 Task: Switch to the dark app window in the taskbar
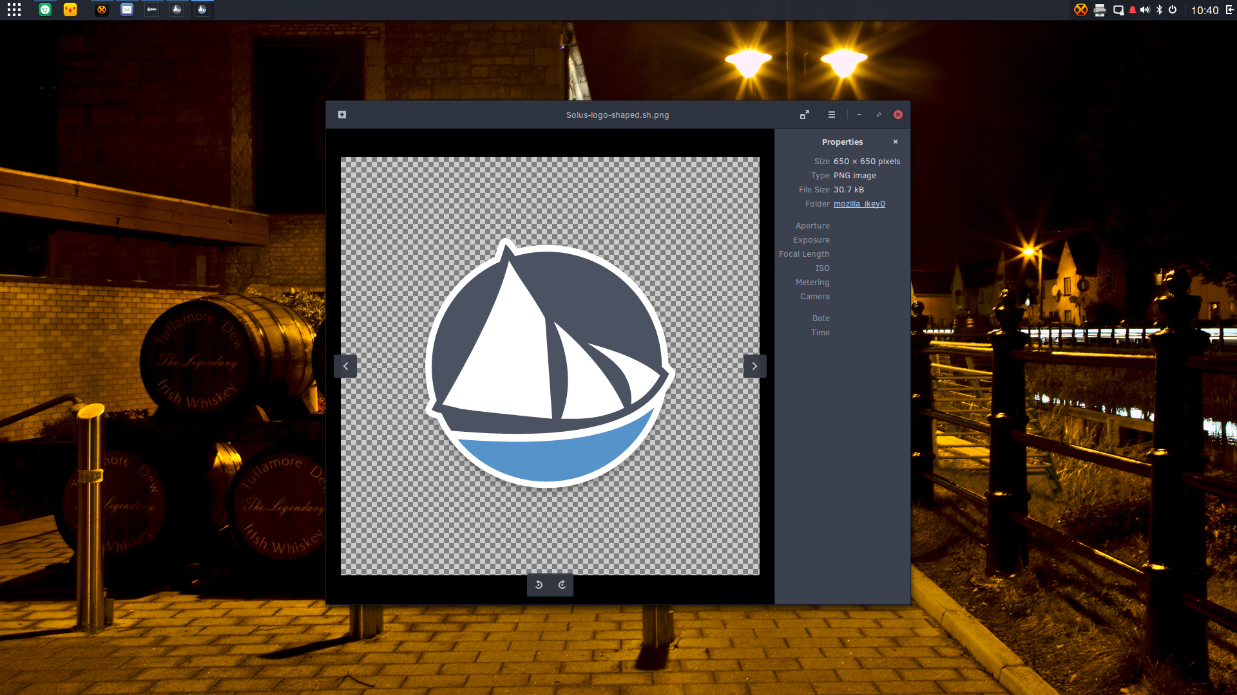pos(151,10)
